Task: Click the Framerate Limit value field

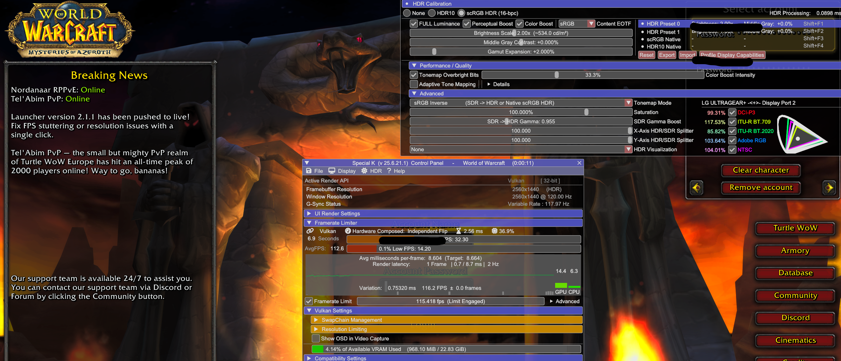Action: pos(450,301)
